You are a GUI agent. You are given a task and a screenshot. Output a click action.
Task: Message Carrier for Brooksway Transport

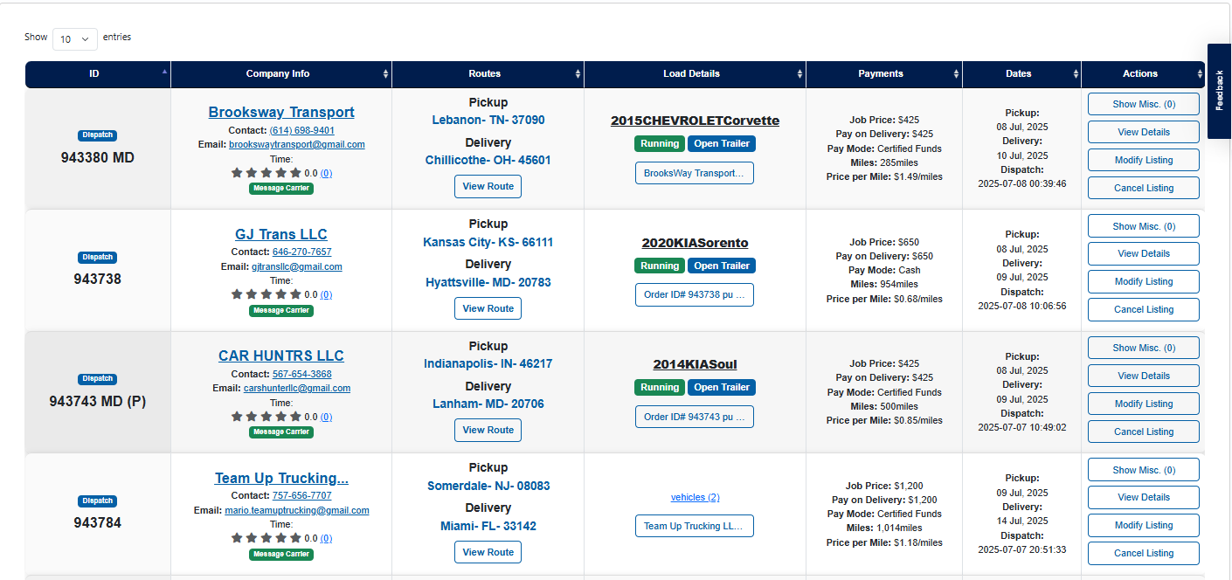281,188
